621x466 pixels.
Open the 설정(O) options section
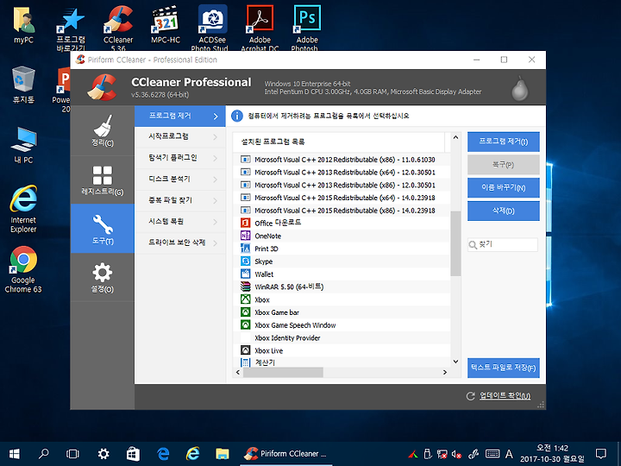pyautogui.click(x=103, y=277)
